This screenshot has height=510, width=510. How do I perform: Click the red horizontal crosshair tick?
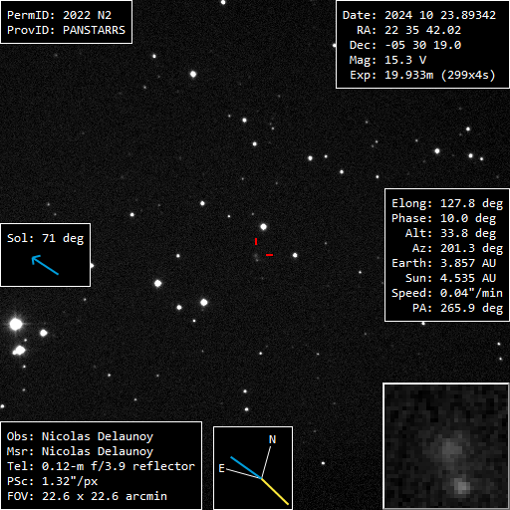coord(269,255)
